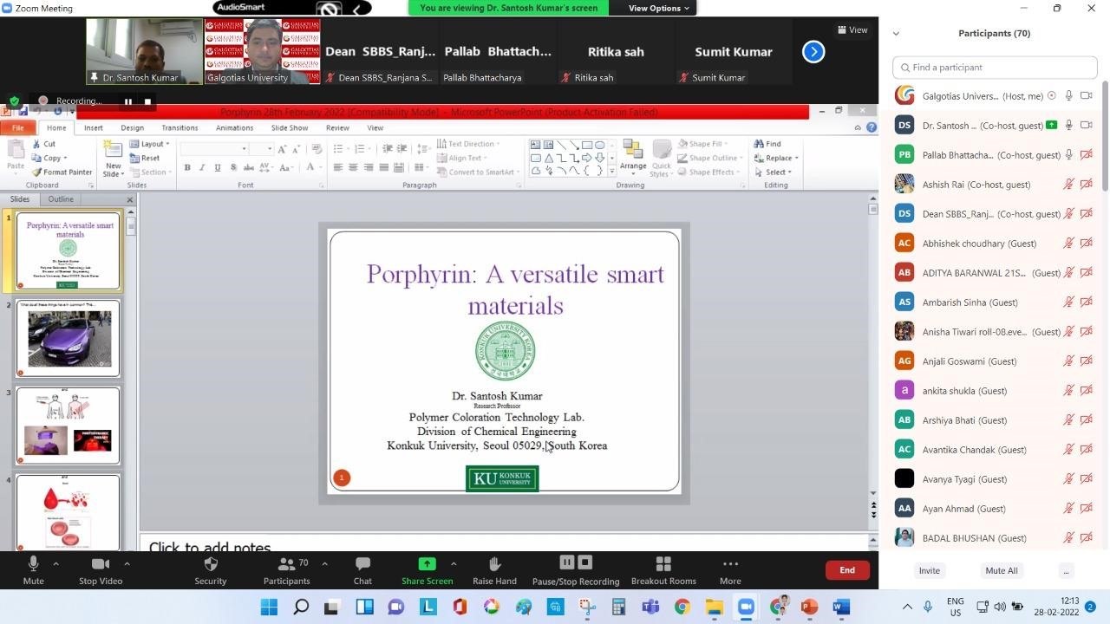Click the red End meeting button
Viewport: 1110px width, 624px height.
coord(846,569)
